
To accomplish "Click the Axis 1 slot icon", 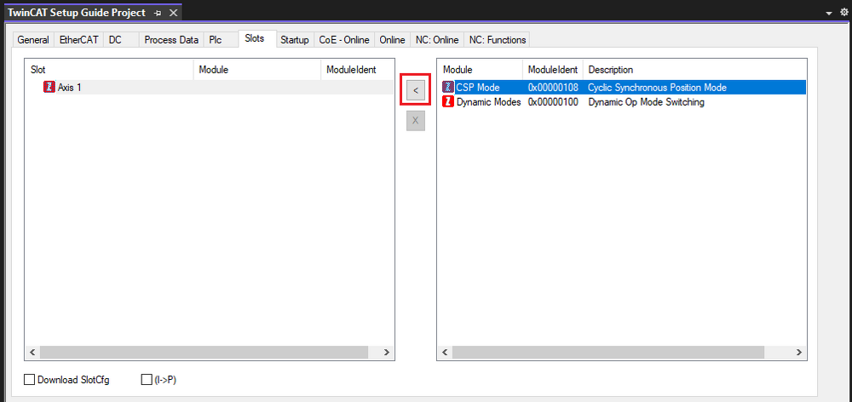I will click(49, 87).
